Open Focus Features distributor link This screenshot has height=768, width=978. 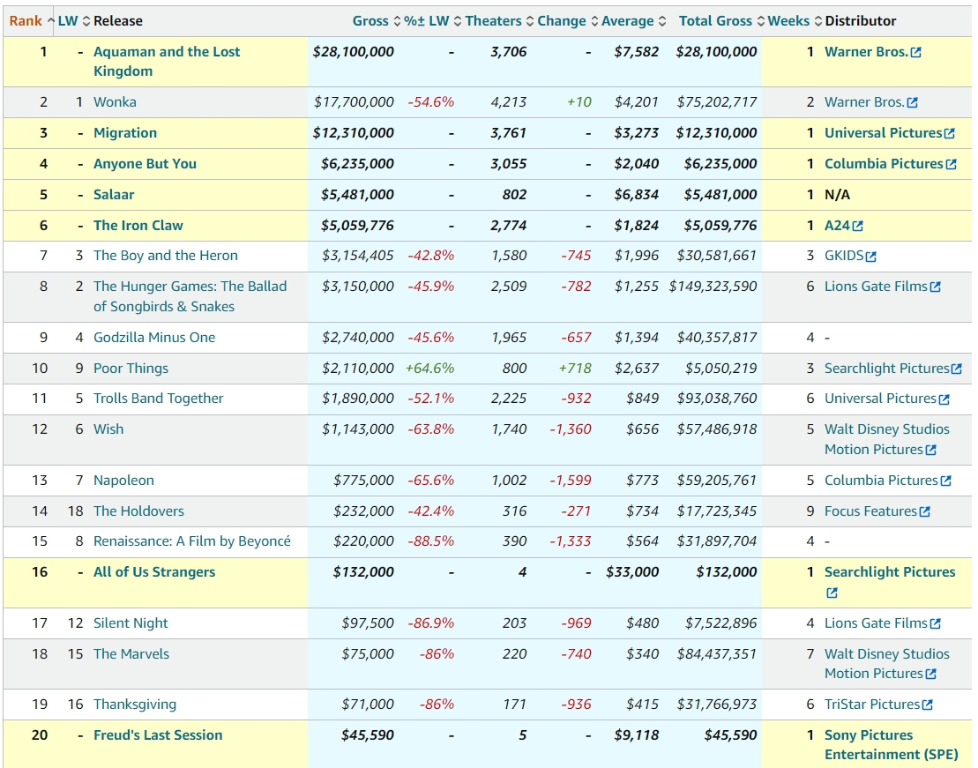[x=870, y=511]
